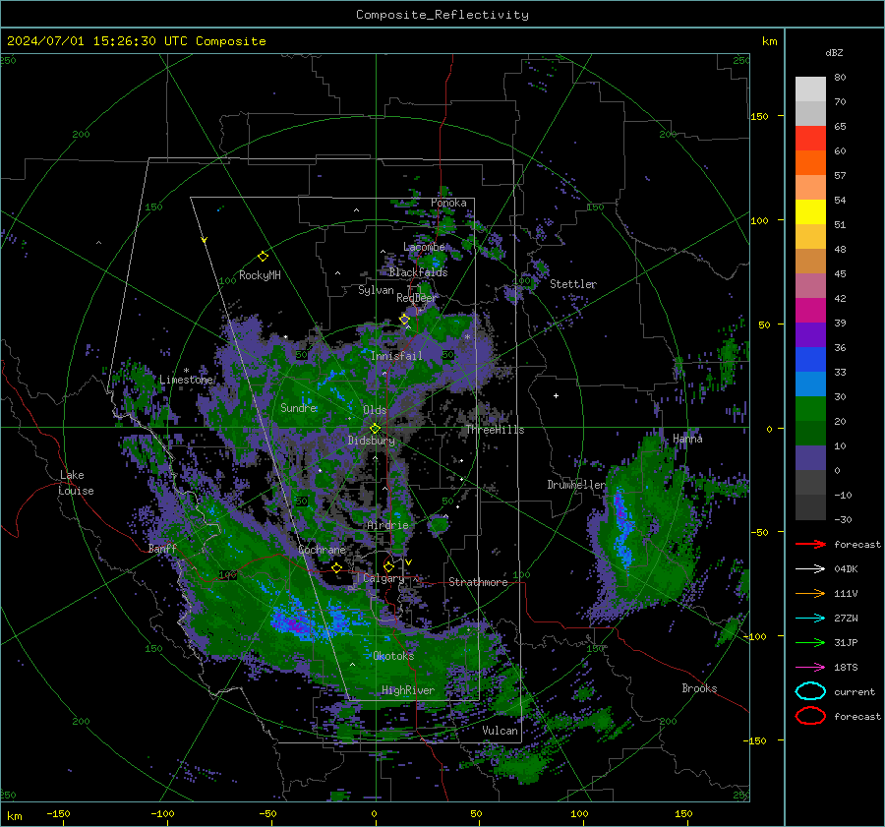Viewport: 885px width, 827px height.
Task: Select the orange 57-60 dBZ color swatch
Action: (810, 163)
